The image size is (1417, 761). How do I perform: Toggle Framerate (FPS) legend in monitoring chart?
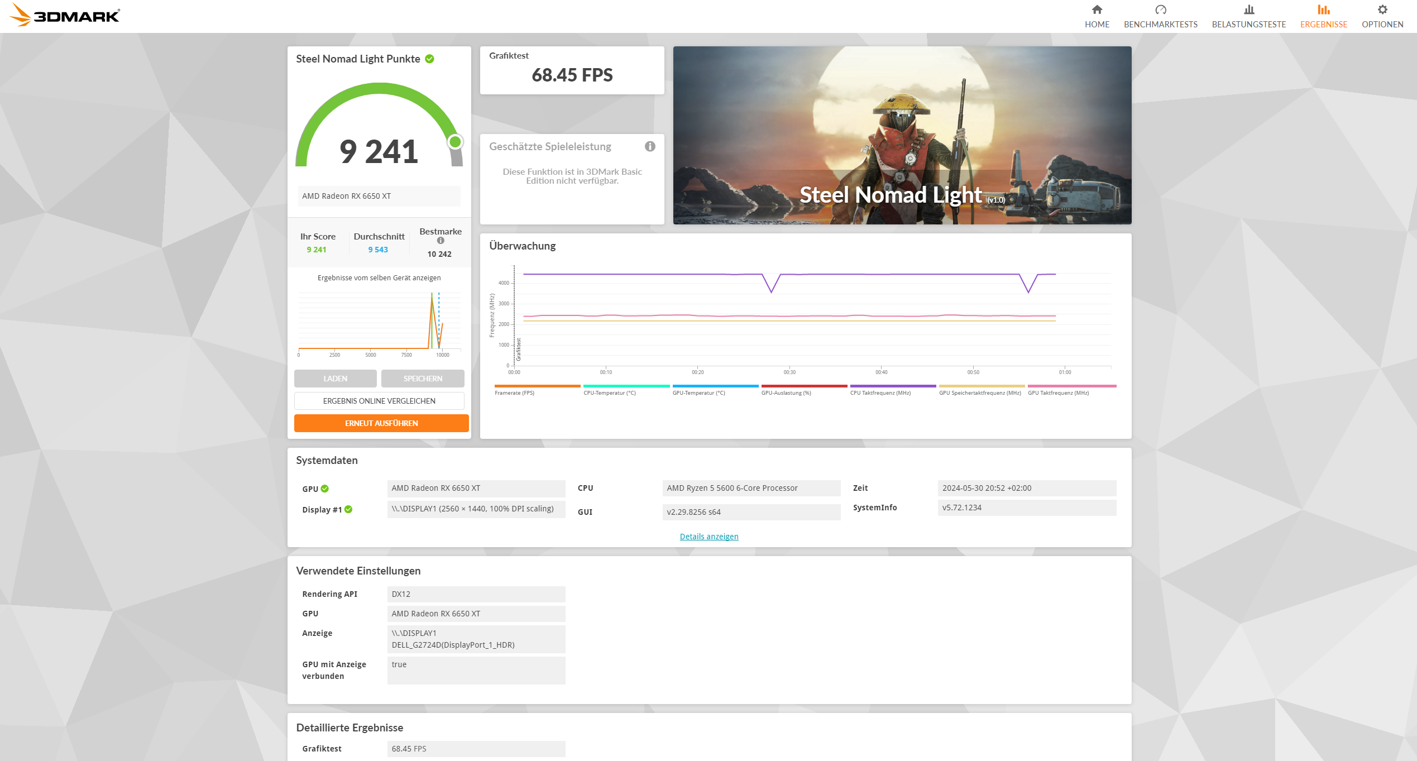tap(514, 393)
